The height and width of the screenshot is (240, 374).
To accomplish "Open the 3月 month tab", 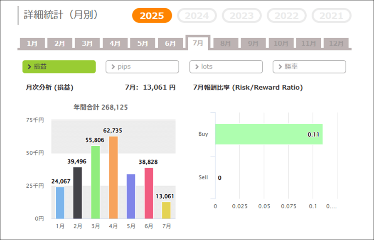I will point(87,43).
